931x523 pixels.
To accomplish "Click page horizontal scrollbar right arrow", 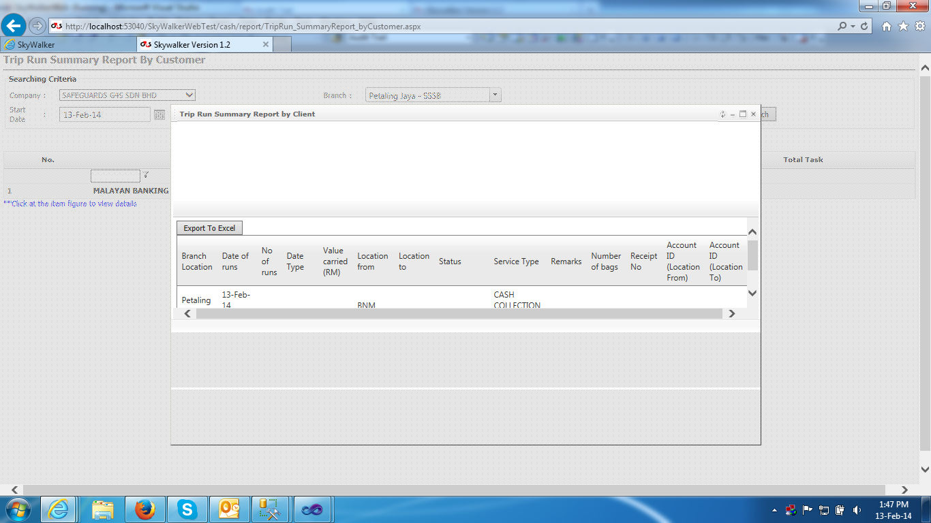I will point(904,490).
